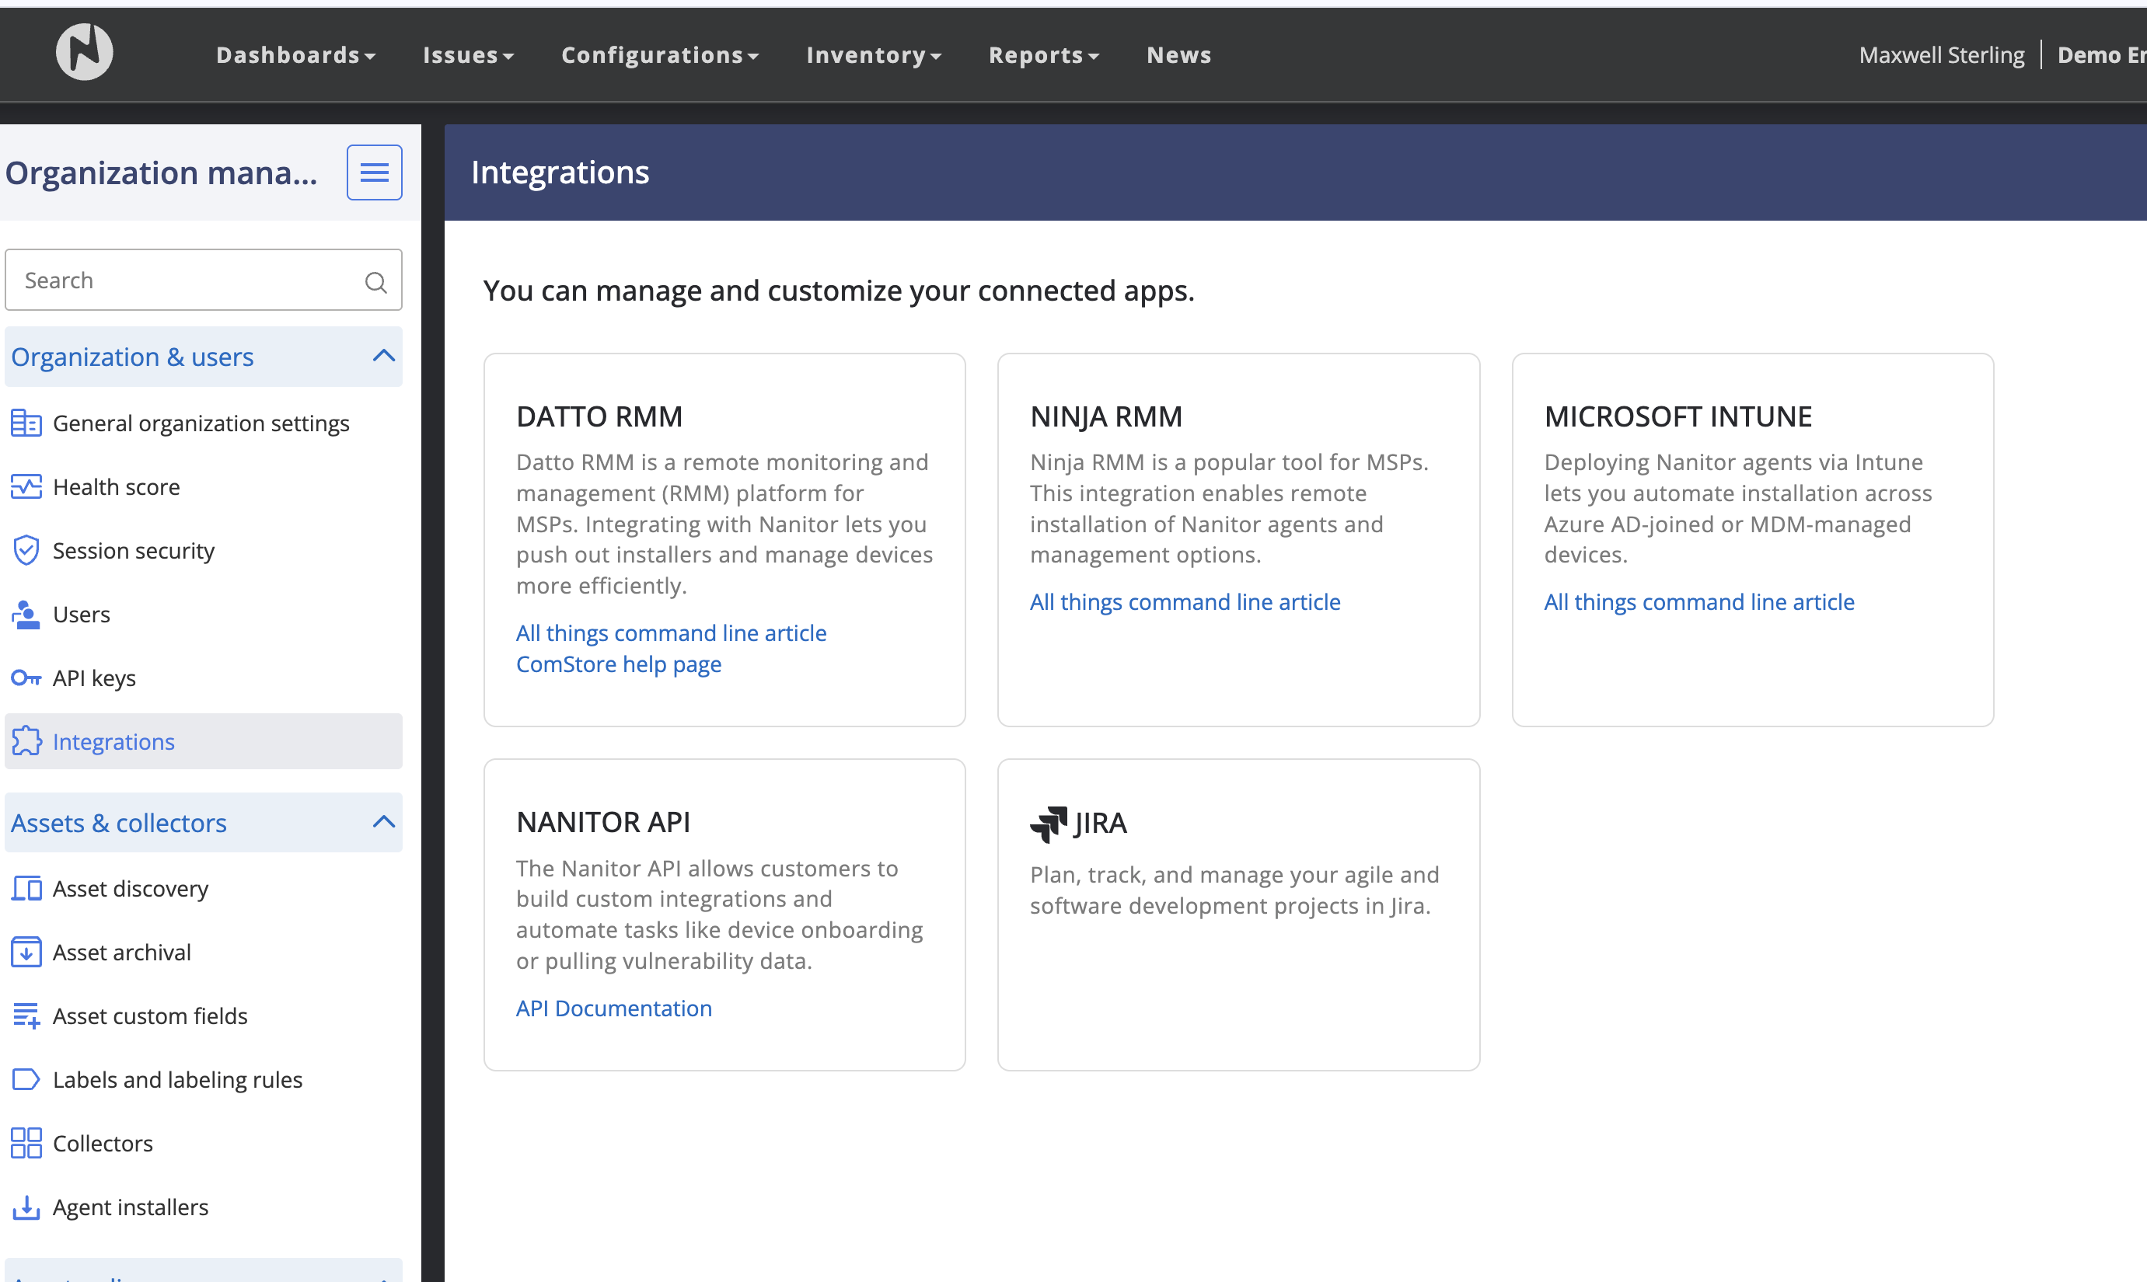Image resolution: width=2147 pixels, height=1282 pixels.
Task: Click the Labels and labeling rules icon
Action: click(26, 1080)
